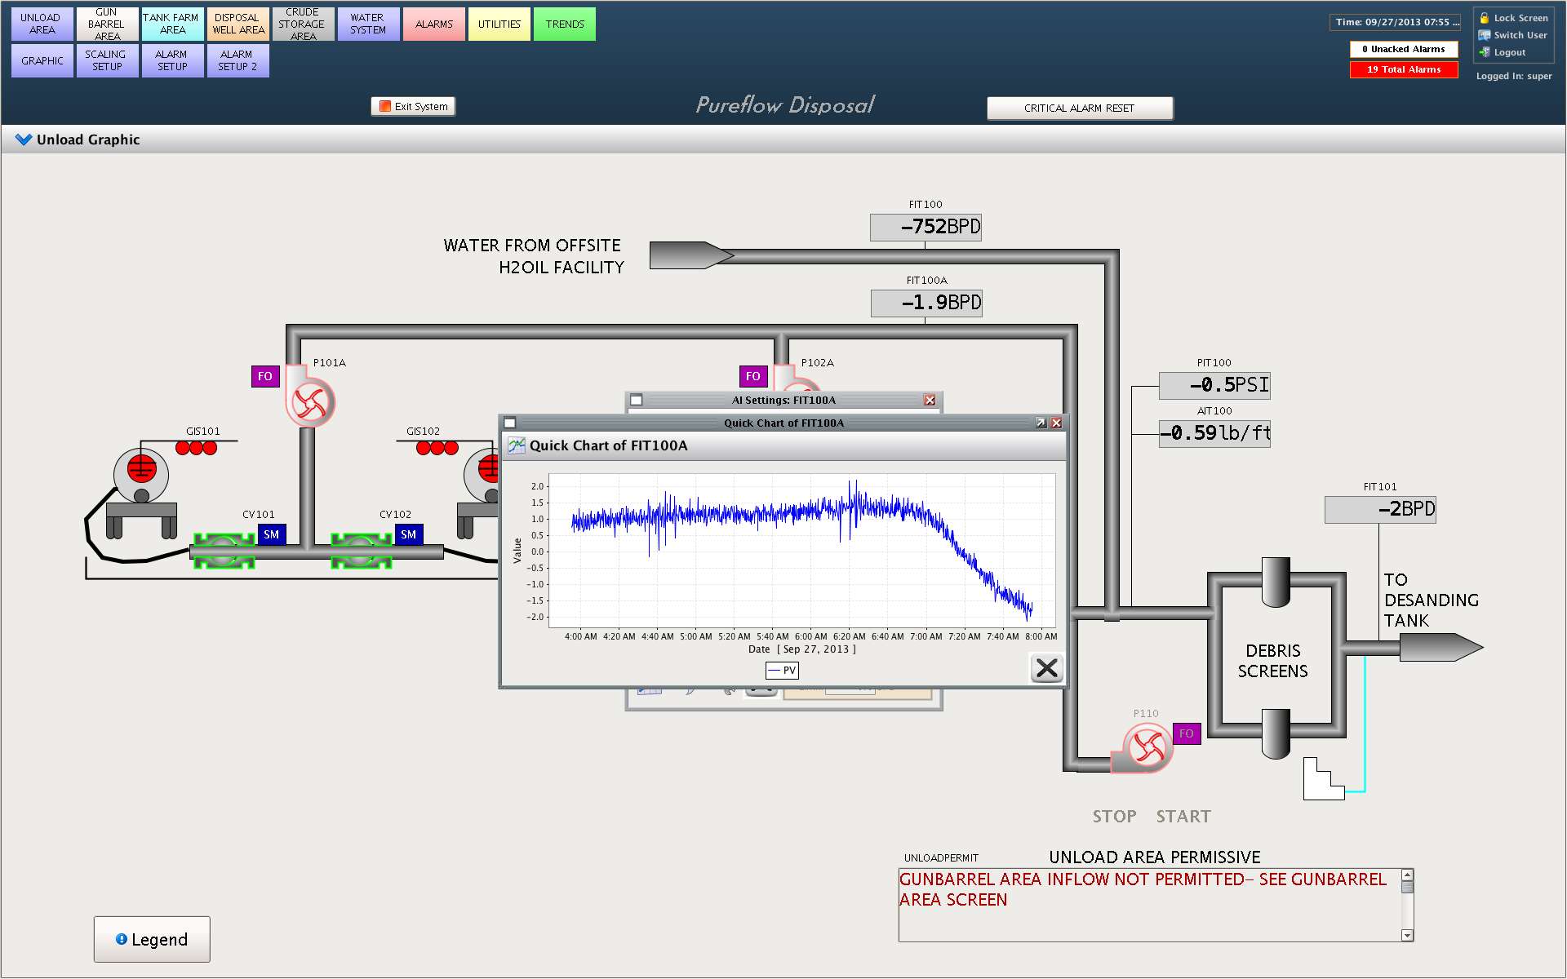Click the offsite water inlet arrow
This screenshot has width=1567, height=979.
[x=691, y=255]
